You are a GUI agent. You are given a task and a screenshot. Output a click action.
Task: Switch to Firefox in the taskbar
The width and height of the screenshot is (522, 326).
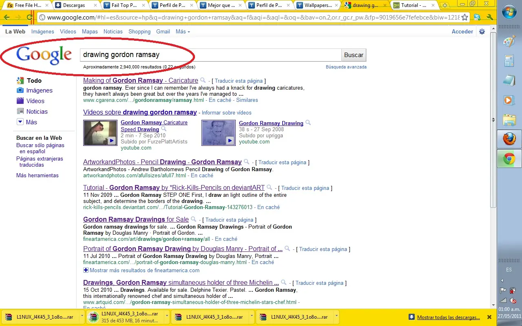(509, 139)
